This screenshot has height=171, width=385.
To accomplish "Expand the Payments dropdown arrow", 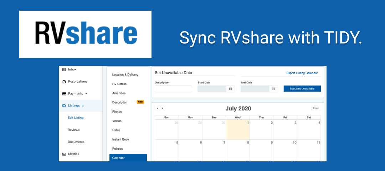I will [x=86, y=94].
